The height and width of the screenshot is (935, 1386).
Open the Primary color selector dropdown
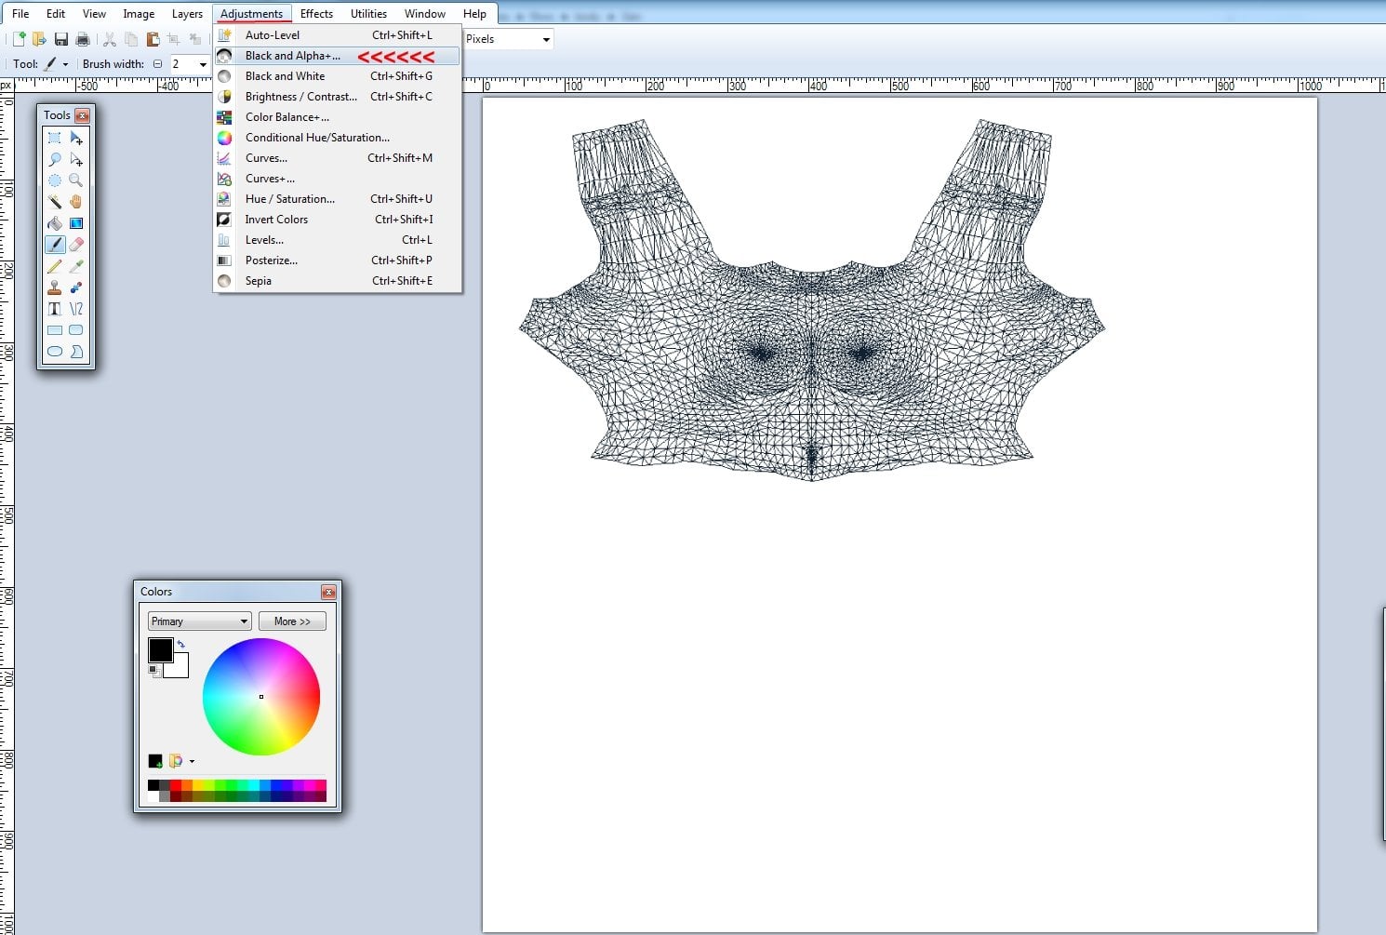(x=199, y=621)
